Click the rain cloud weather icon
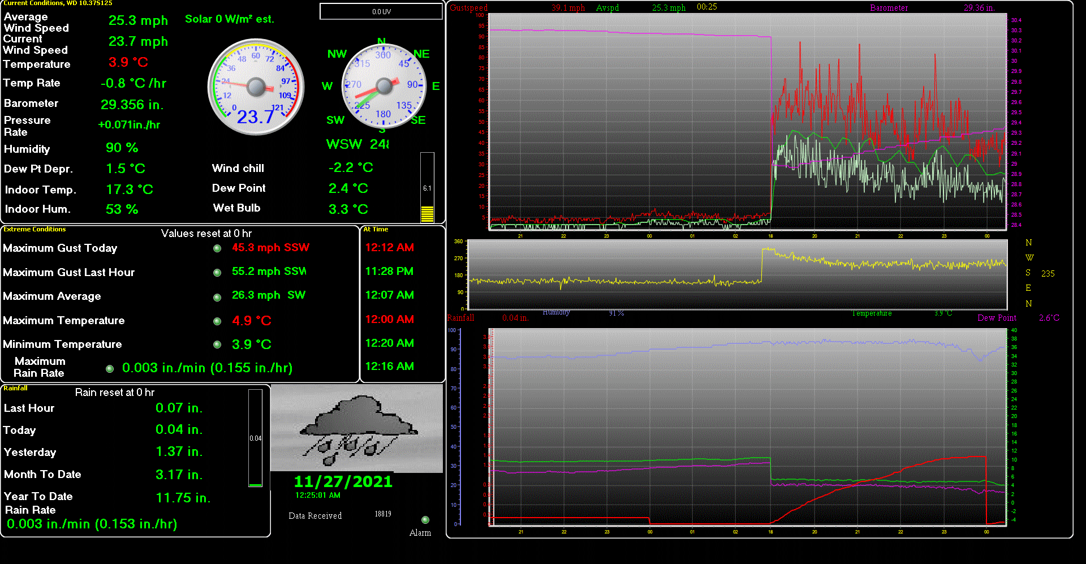This screenshot has width=1086, height=564. tap(357, 428)
